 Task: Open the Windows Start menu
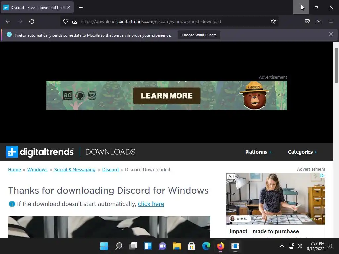click(x=104, y=246)
